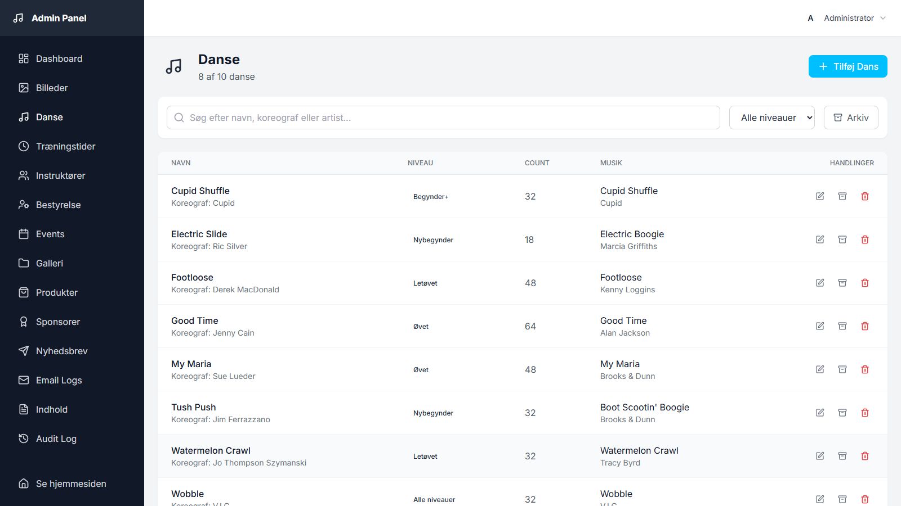Delete the Good Time dance
The image size is (901, 506).
(x=865, y=326)
